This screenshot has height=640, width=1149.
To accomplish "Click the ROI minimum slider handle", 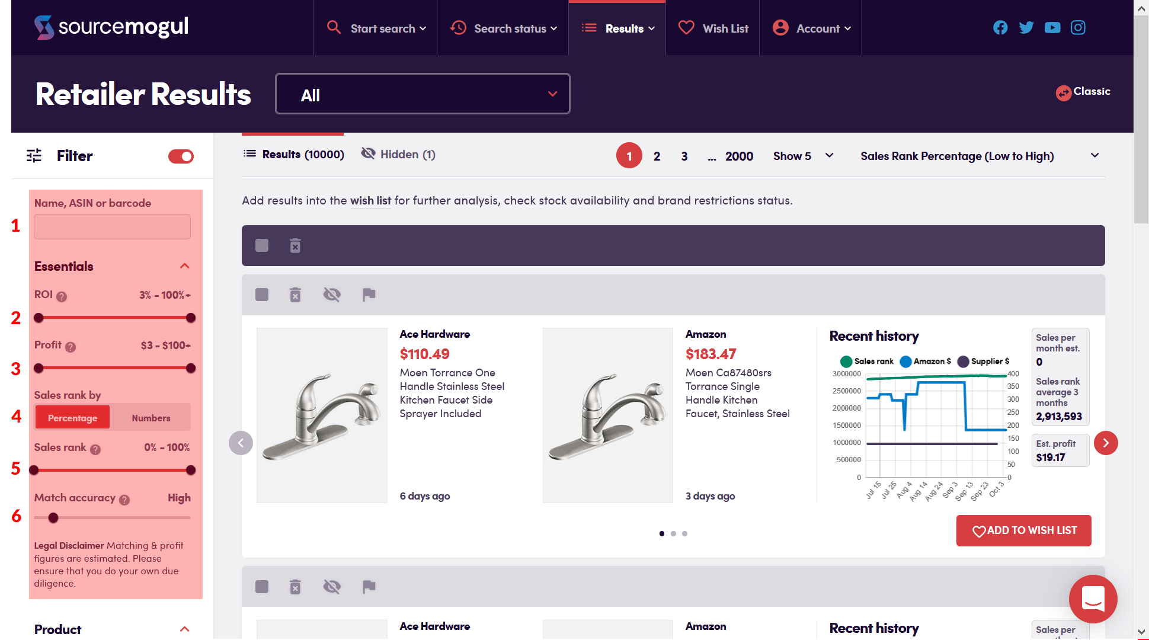I will point(39,318).
